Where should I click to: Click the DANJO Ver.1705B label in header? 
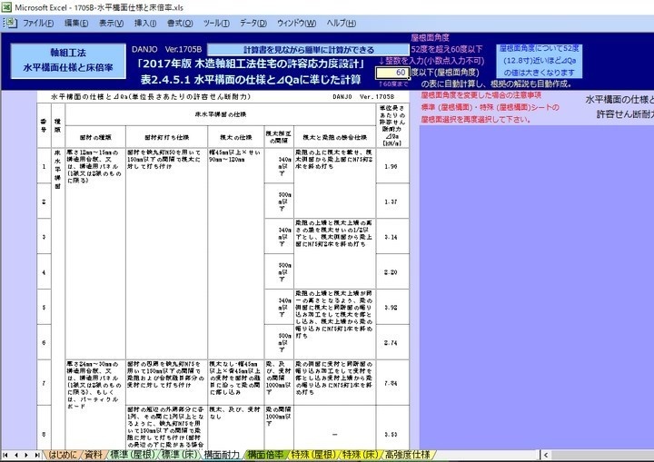(x=166, y=49)
